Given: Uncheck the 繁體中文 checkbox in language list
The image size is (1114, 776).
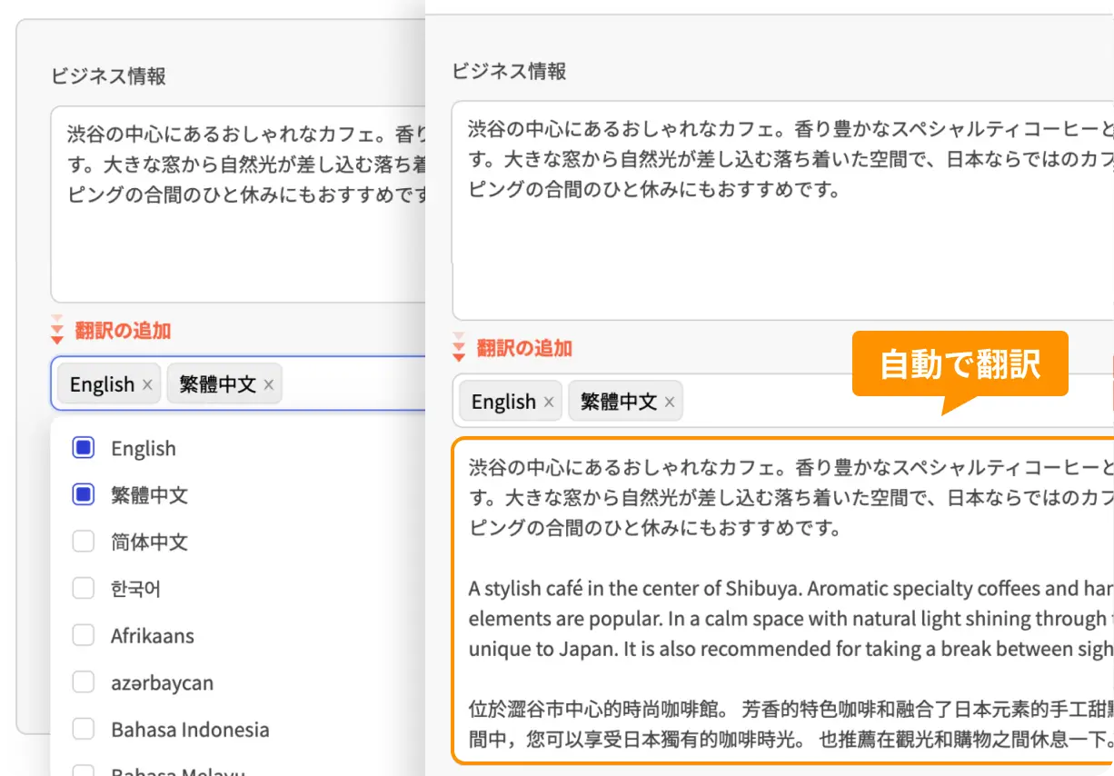Looking at the screenshot, I should tap(84, 495).
